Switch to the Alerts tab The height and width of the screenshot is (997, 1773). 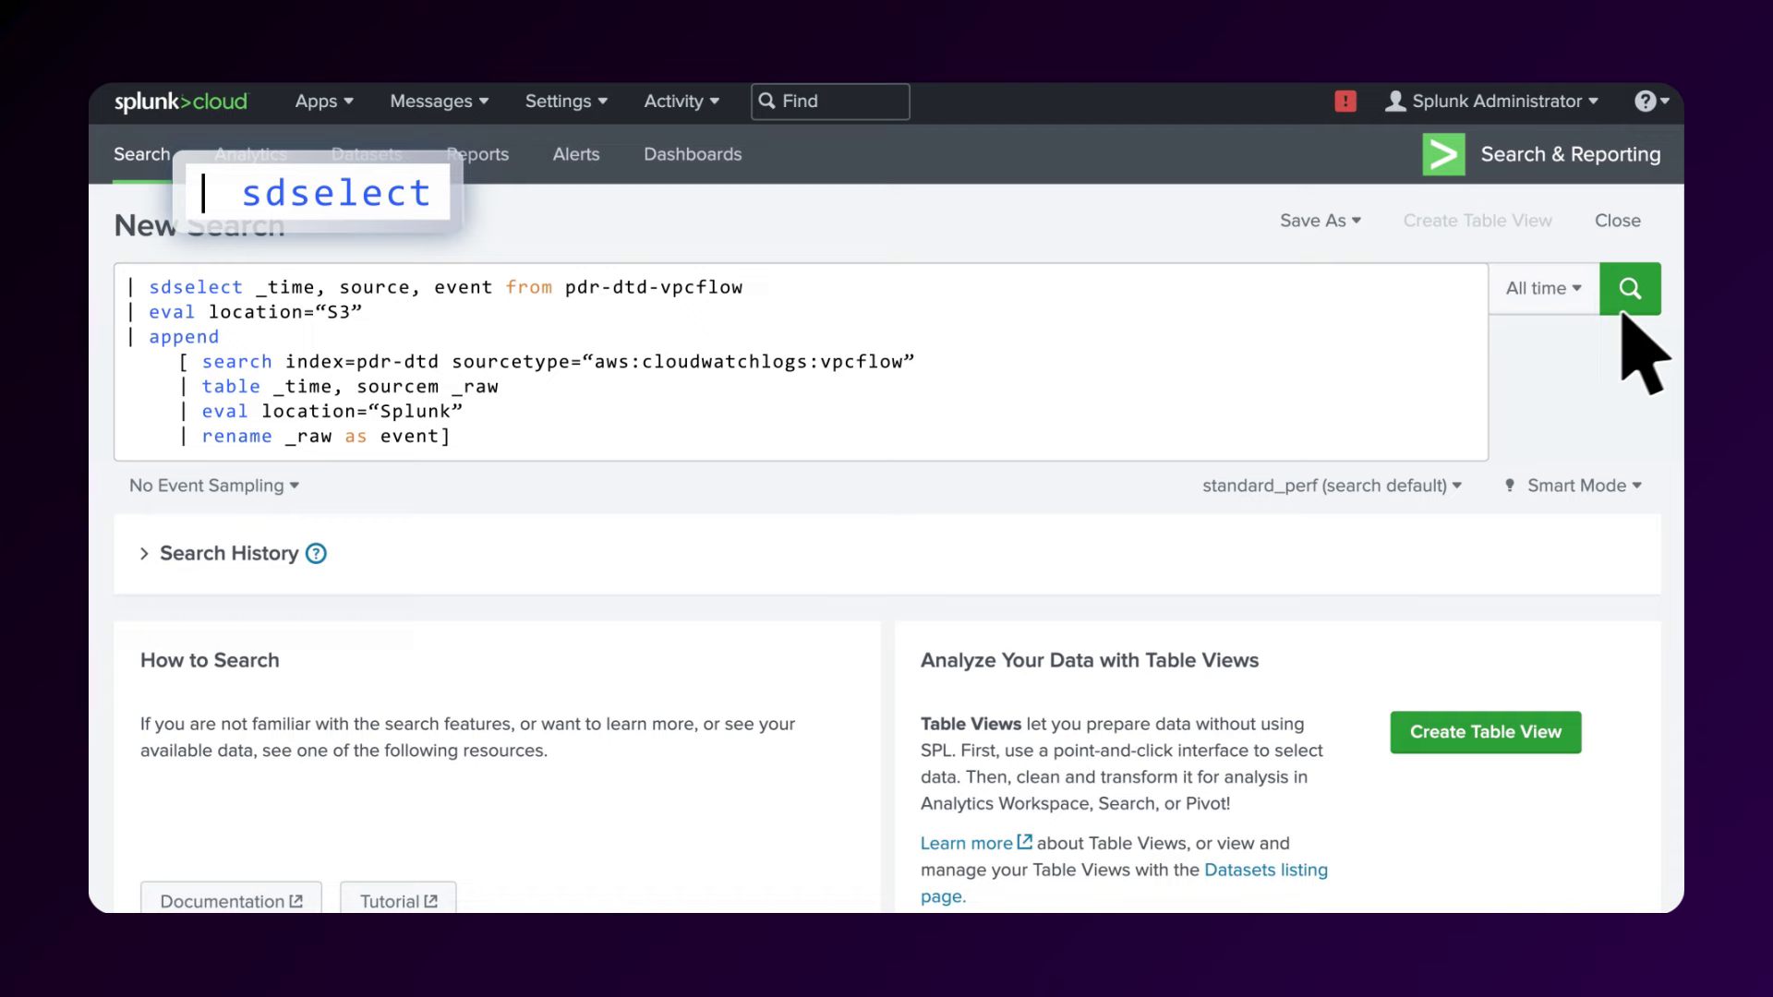[x=576, y=154]
